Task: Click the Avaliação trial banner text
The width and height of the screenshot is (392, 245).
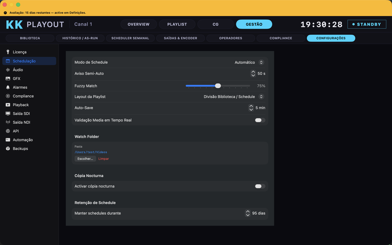Action: (48, 13)
